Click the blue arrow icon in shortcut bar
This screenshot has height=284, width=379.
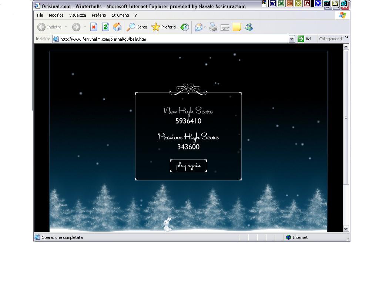pos(318,3)
